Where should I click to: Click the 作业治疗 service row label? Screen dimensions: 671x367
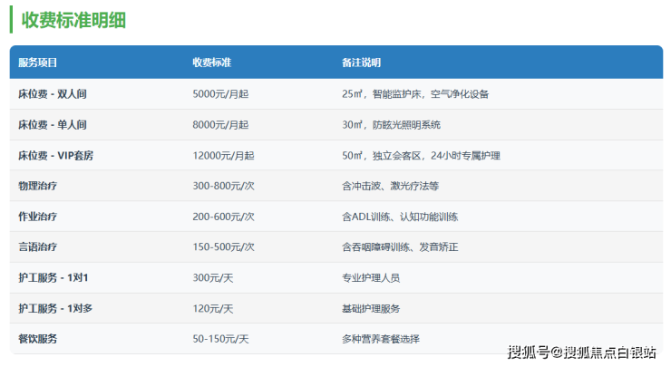(38, 217)
